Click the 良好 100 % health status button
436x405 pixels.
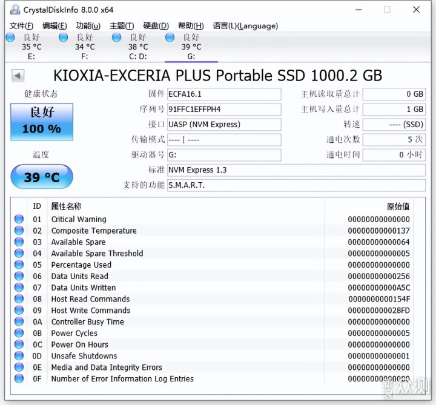pyautogui.click(x=42, y=122)
